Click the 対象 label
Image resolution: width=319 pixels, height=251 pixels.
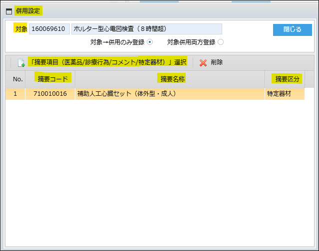pos(20,28)
